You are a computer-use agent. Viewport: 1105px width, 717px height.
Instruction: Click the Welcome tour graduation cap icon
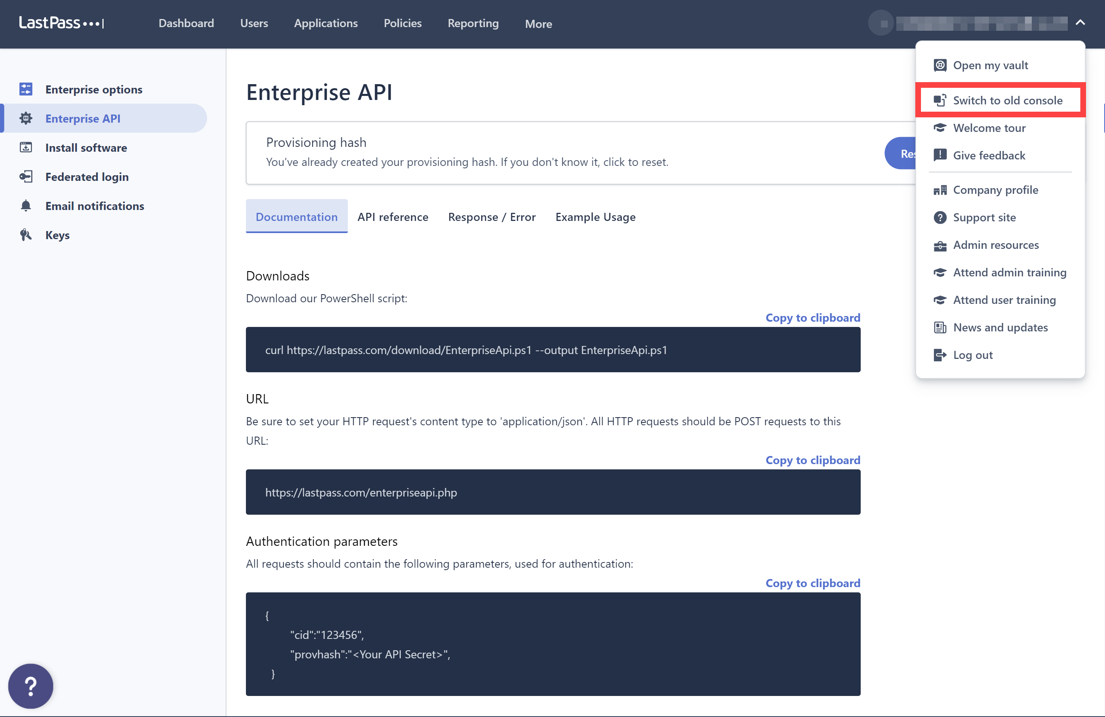(x=940, y=128)
